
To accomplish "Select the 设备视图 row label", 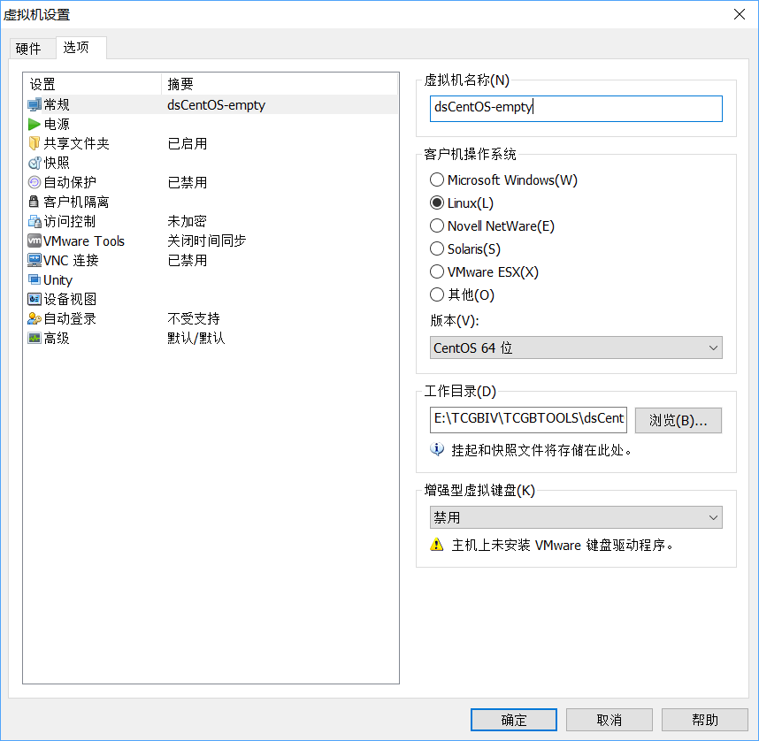I will (x=70, y=299).
